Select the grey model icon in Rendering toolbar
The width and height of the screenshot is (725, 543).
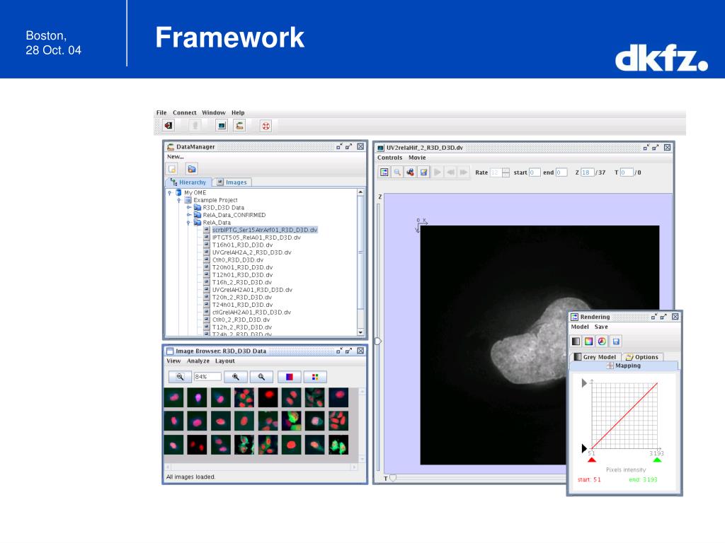point(576,341)
